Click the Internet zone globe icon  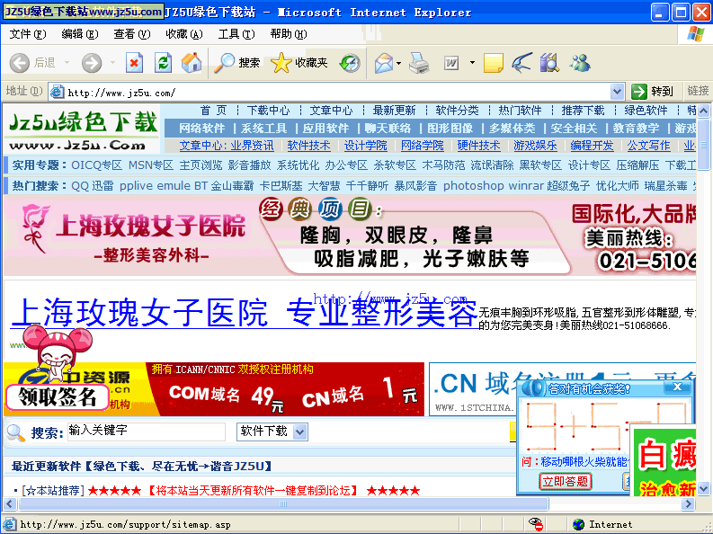[578, 524]
